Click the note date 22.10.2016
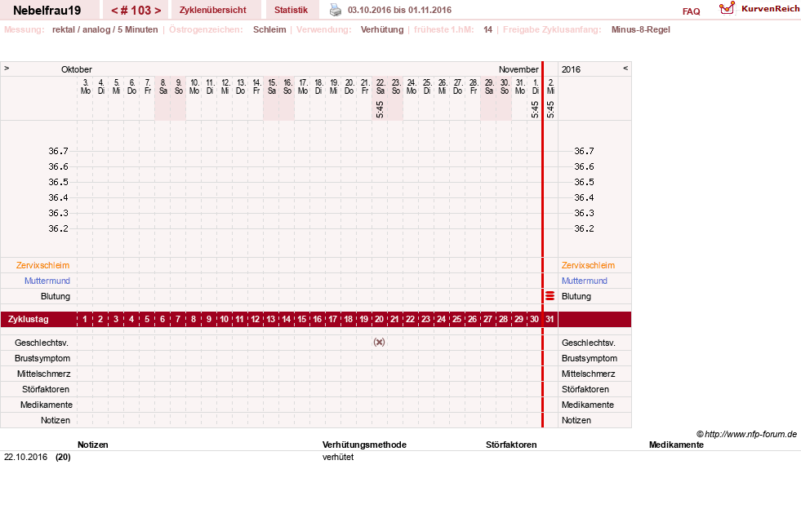Screen dimensions: 801x509 pos(25,457)
